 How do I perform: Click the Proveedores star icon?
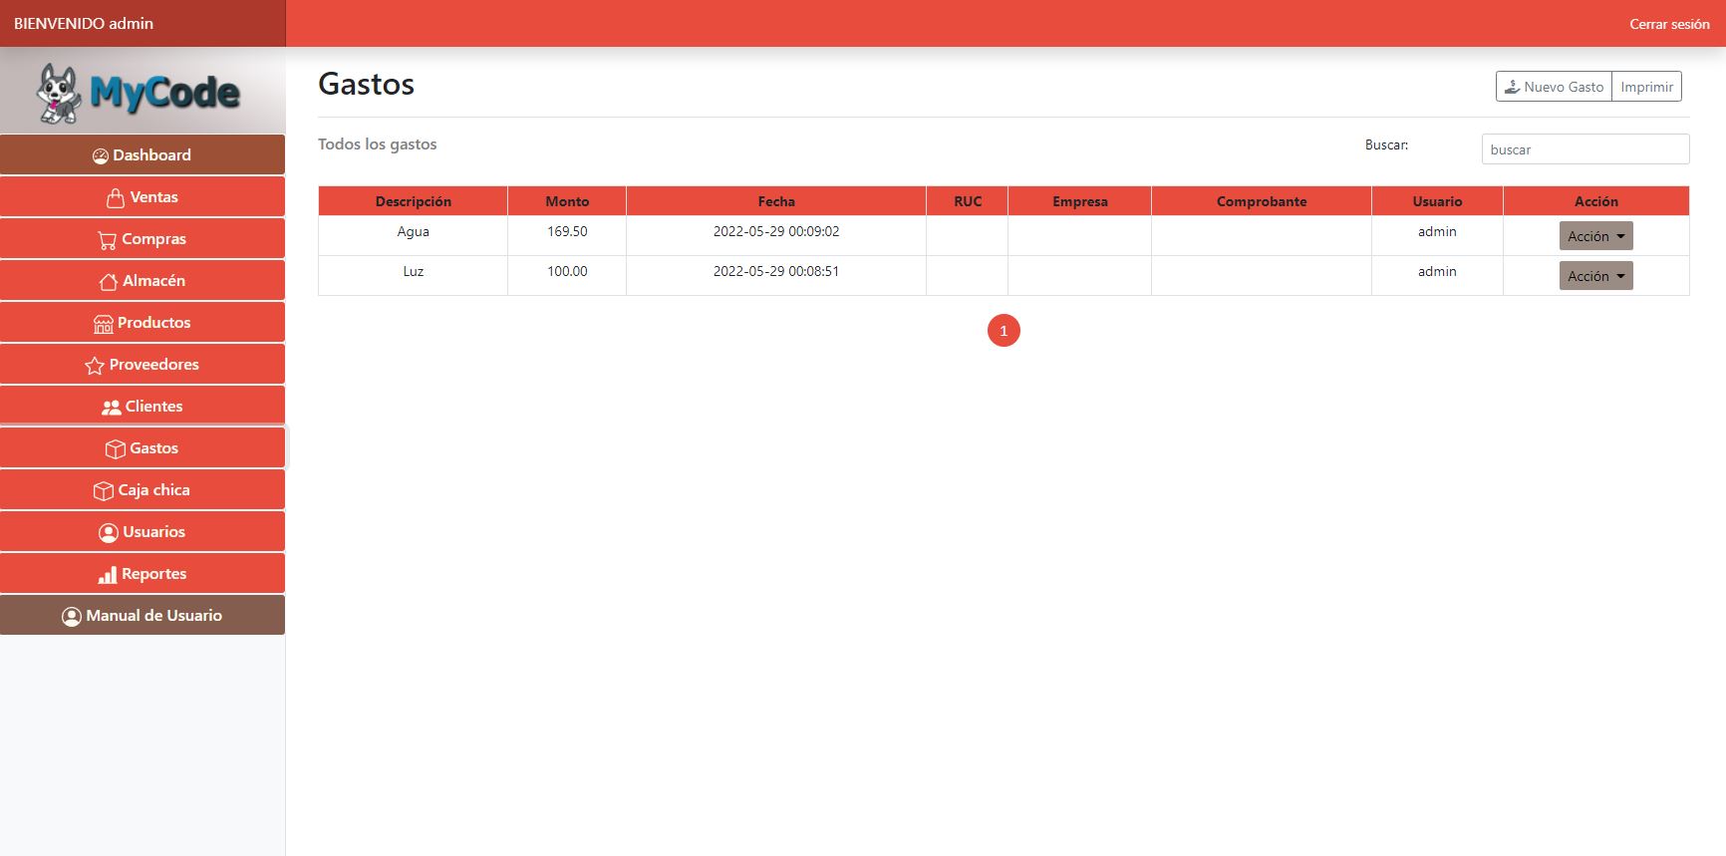click(95, 366)
